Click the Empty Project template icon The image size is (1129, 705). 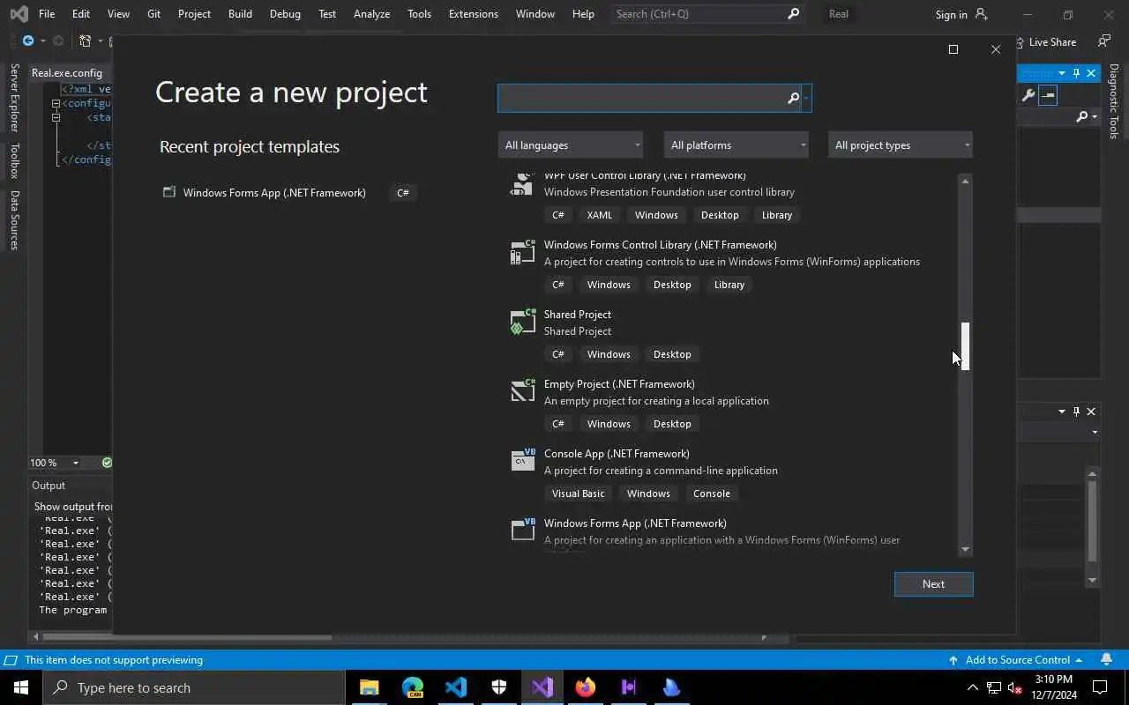[523, 391]
